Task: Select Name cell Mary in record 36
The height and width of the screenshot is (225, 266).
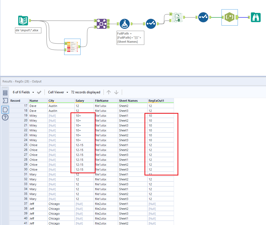Action: [x=38, y=199]
